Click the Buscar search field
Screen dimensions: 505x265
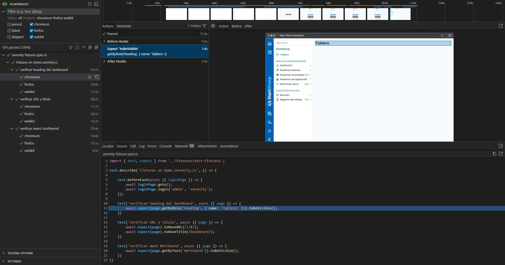pos(293,43)
